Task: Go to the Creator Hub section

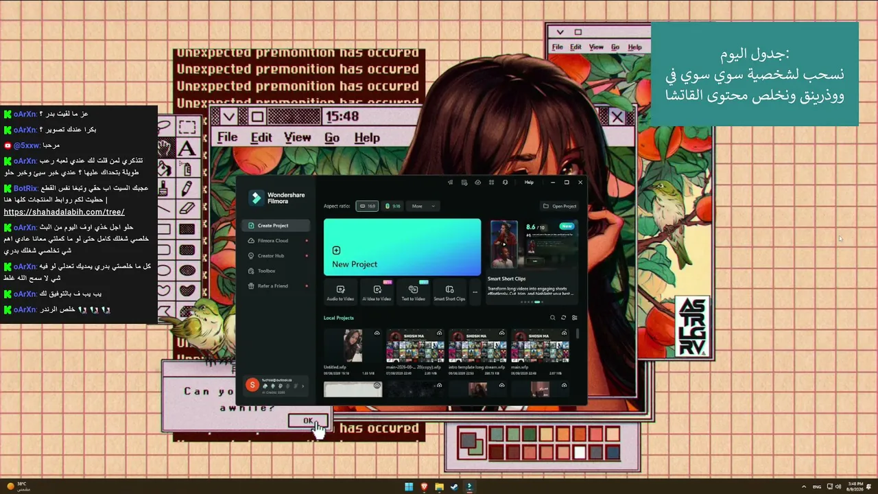Action: 275,256
